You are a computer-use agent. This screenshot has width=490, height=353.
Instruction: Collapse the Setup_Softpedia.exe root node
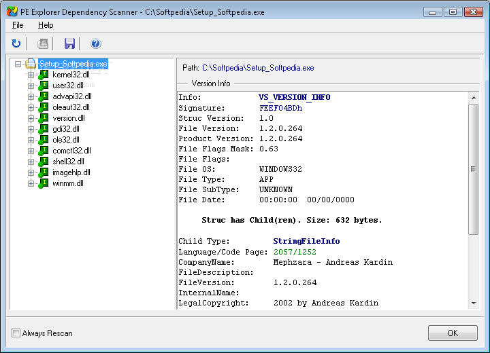[18, 64]
